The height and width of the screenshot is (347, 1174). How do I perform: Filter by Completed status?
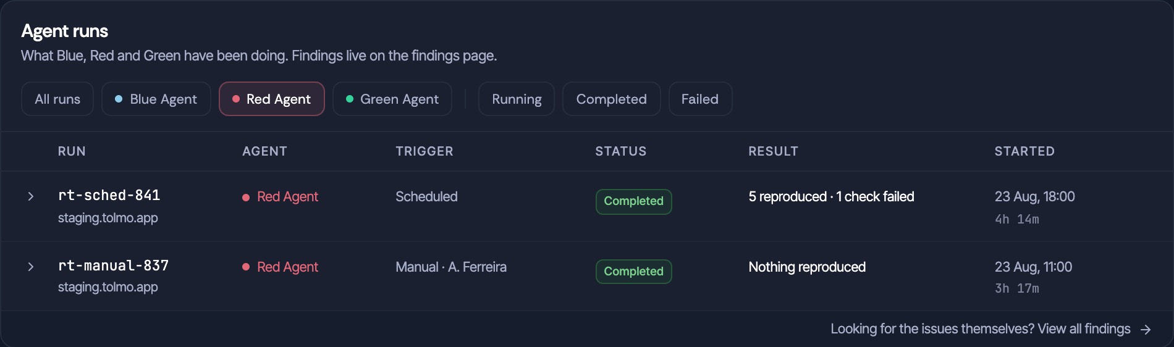pyautogui.click(x=612, y=99)
